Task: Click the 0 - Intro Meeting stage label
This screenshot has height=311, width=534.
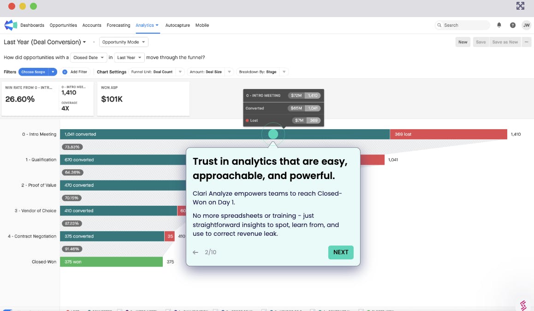Action: pos(39,134)
